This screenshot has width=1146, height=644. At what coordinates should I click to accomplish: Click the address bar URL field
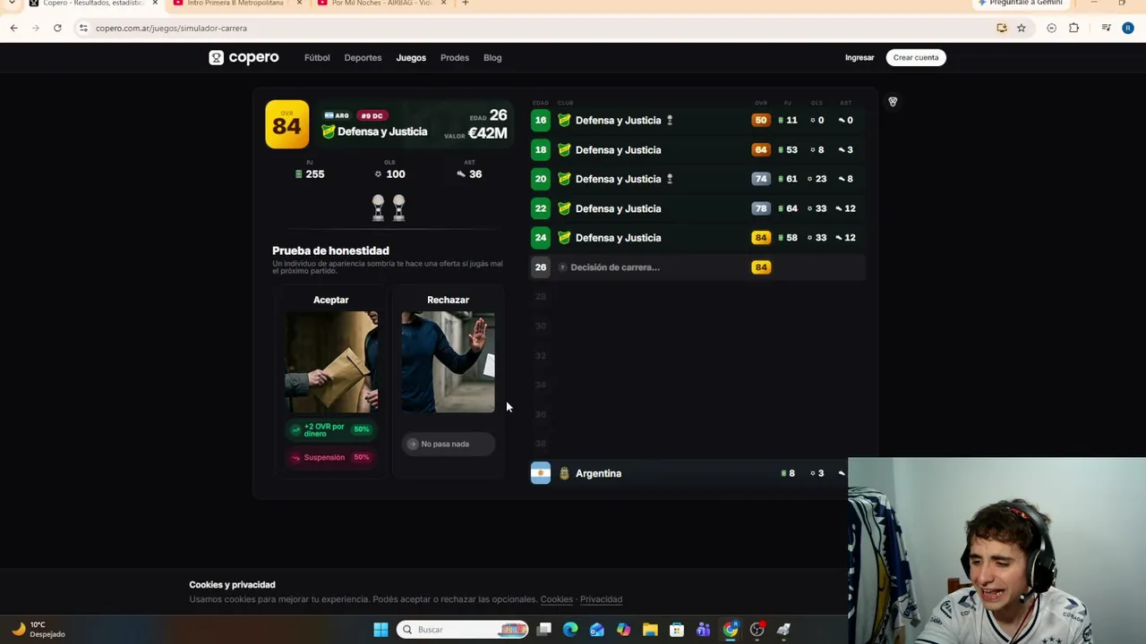tap(537, 28)
